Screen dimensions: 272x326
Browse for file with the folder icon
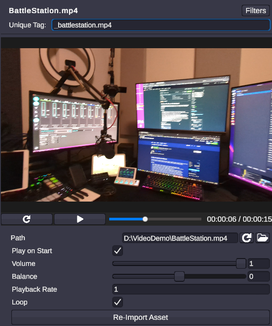[x=262, y=238]
